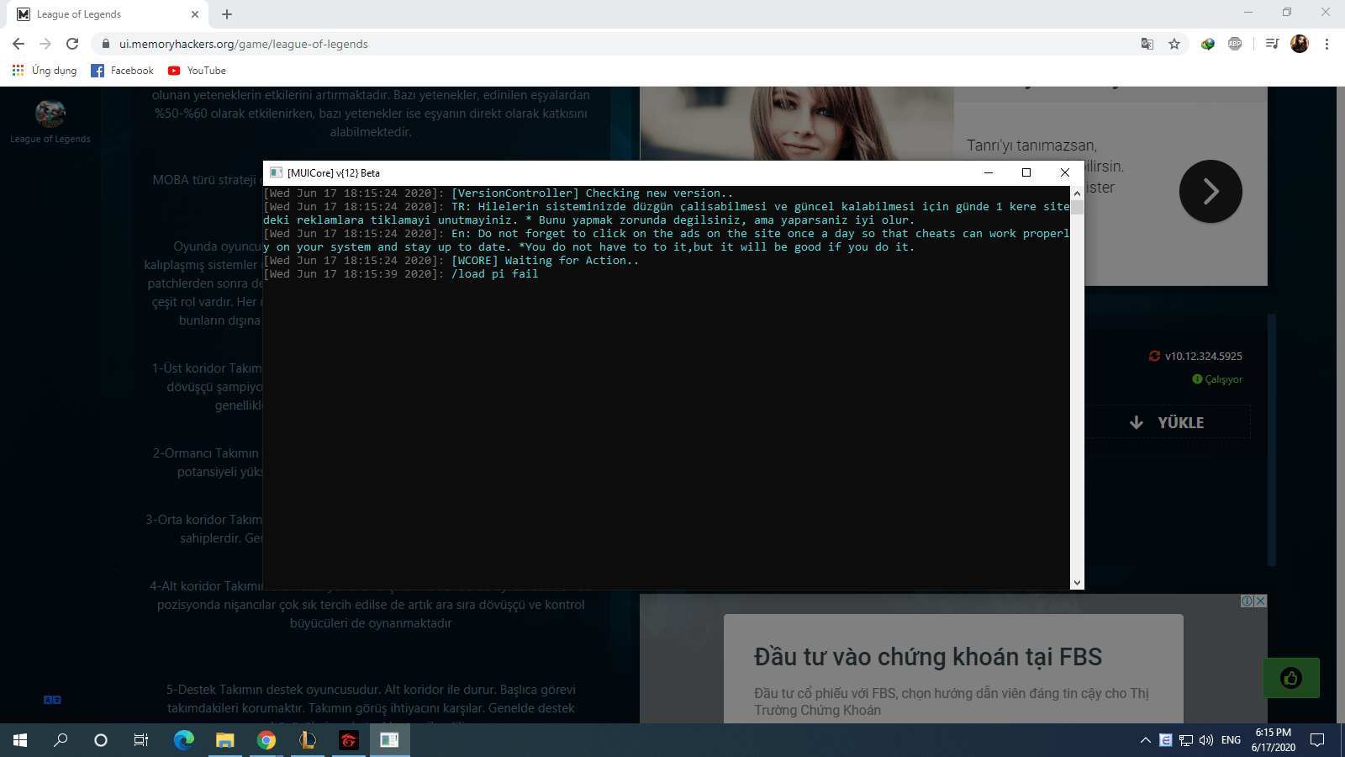Switch input language via ENG indicator

pos(1231,740)
